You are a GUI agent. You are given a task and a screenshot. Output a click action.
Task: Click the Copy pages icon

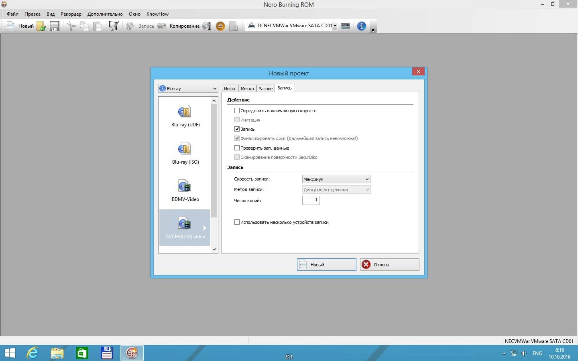click(x=84, y=26)
